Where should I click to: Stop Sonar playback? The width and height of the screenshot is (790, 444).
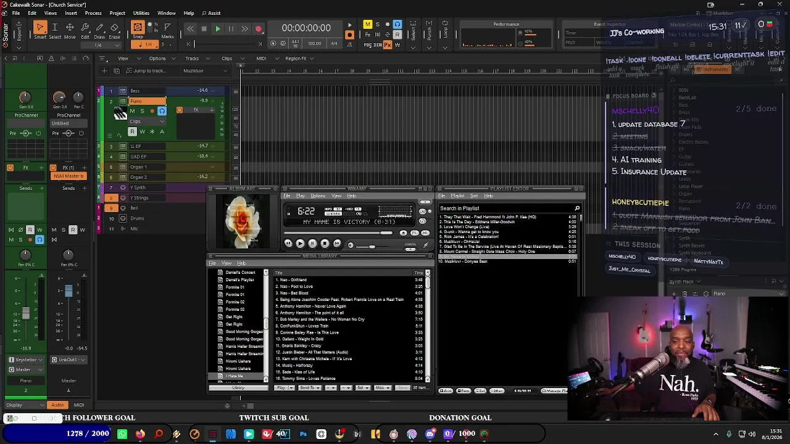pos(204,29)
